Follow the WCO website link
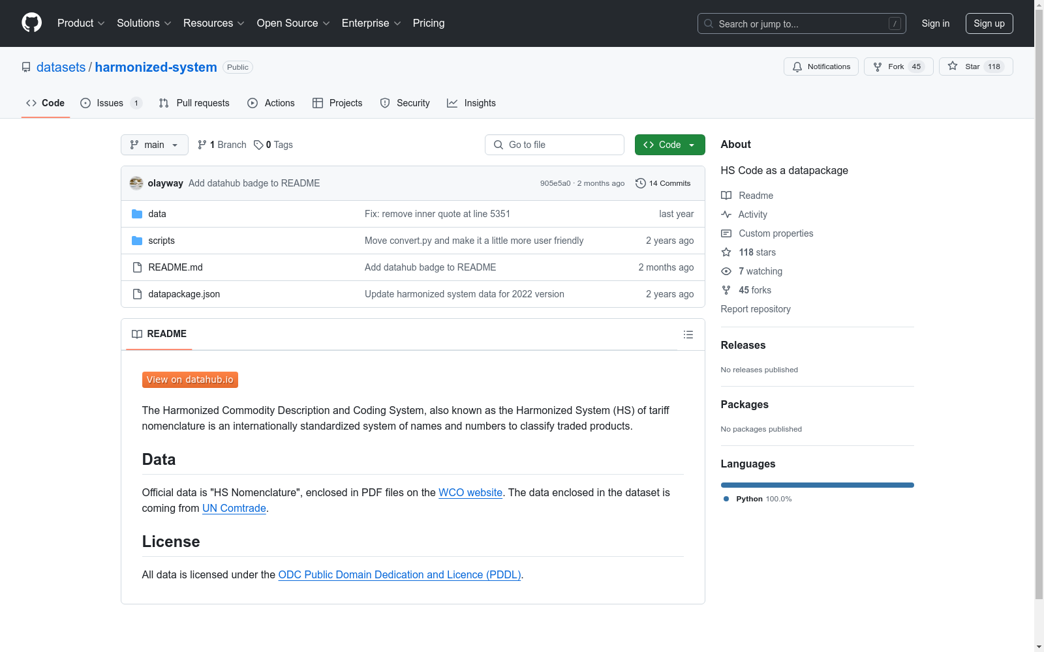 pos(470,493)
